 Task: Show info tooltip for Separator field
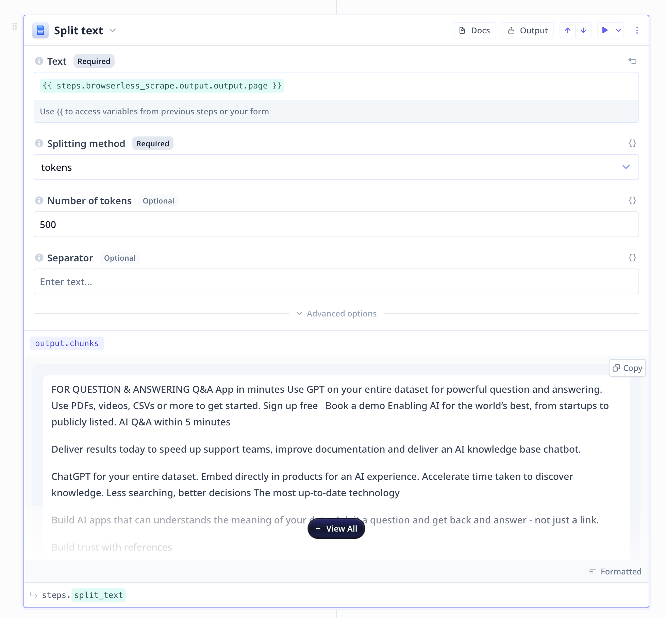pos(39,258)
